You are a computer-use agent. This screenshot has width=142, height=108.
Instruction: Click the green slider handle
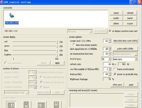pos(57,46)
